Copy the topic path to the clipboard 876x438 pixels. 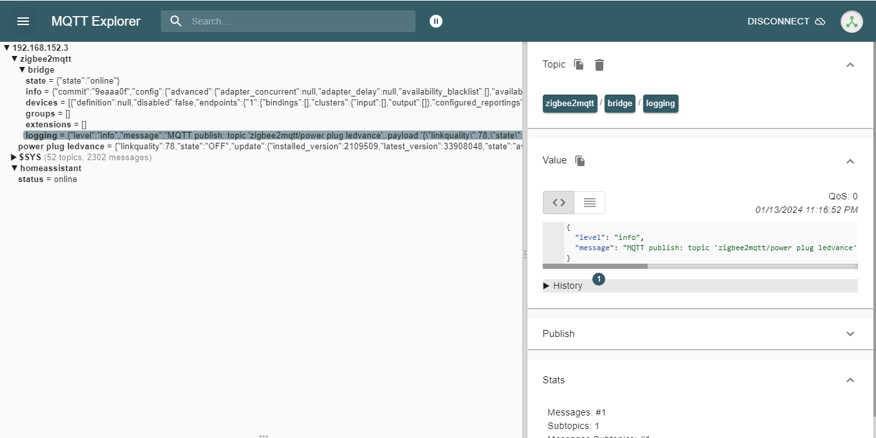[579, 64]
